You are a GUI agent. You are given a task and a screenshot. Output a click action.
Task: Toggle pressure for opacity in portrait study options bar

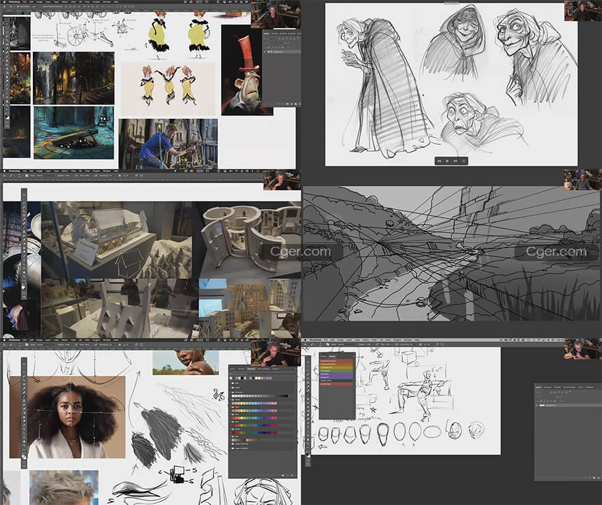[77, 344]
